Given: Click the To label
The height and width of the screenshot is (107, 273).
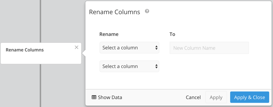Looking at the screenshot, I should point(172,34).
